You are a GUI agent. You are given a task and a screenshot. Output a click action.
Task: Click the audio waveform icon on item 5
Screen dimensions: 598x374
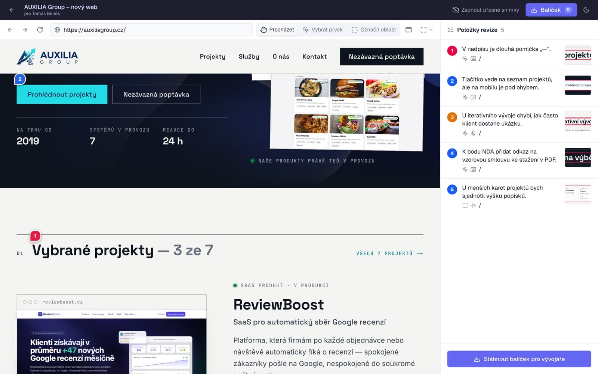[x=473, y=205]
